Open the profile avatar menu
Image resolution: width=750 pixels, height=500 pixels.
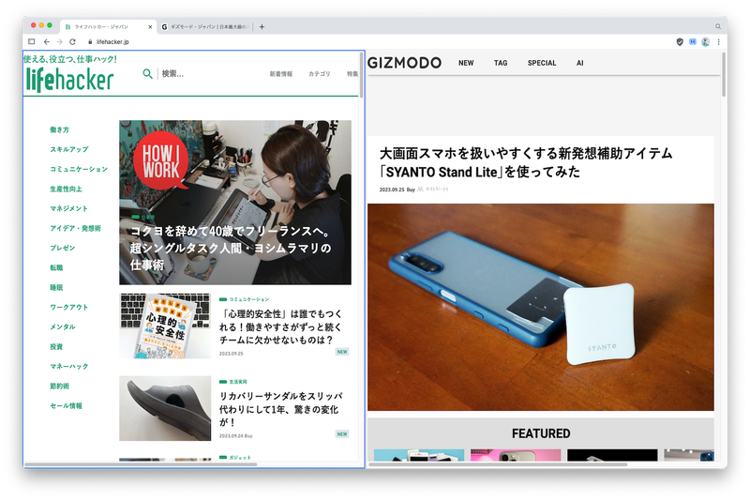coord(706,42)
